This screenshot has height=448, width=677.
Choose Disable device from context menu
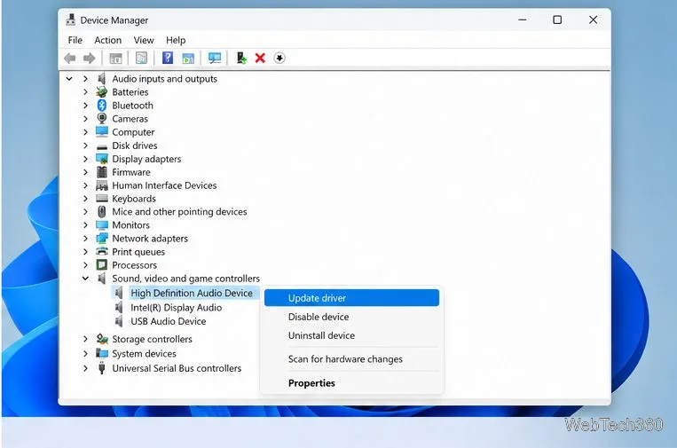pos(351,317)
